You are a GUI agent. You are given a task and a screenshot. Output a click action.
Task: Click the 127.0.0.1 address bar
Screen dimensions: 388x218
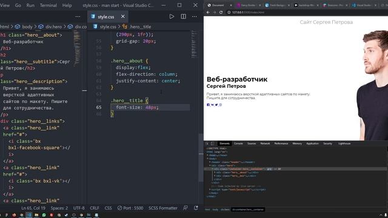[248, 12]
